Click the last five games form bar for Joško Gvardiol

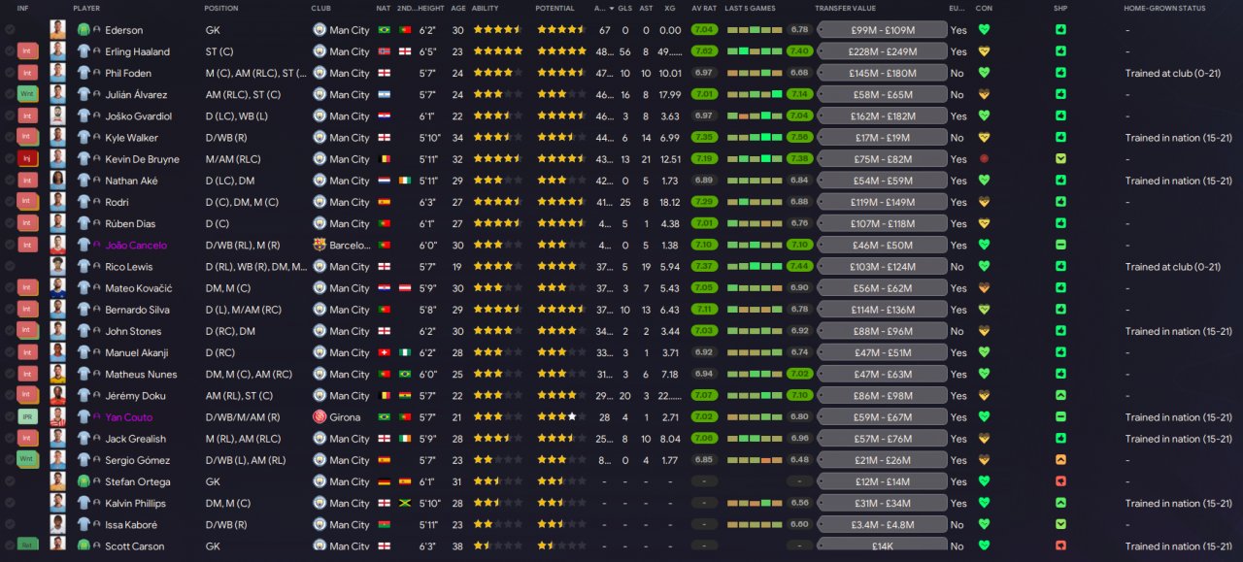754,116
